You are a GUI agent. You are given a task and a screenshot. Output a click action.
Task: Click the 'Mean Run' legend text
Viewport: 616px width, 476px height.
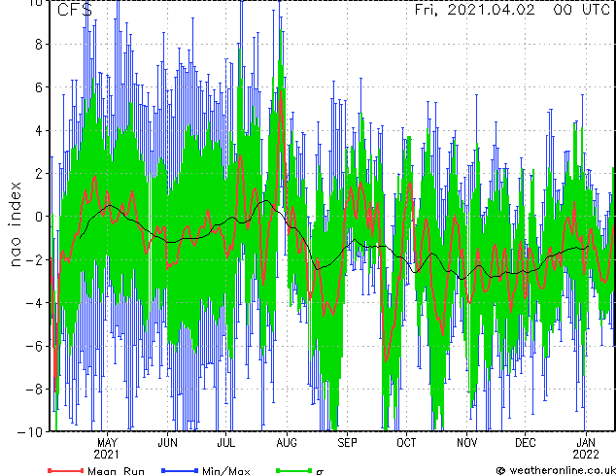pos(117,471)
